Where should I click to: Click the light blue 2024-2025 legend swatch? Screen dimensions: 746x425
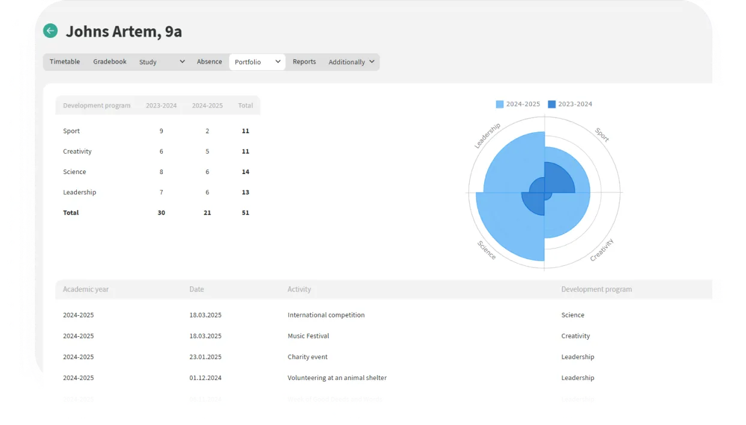tap(500, 104)
